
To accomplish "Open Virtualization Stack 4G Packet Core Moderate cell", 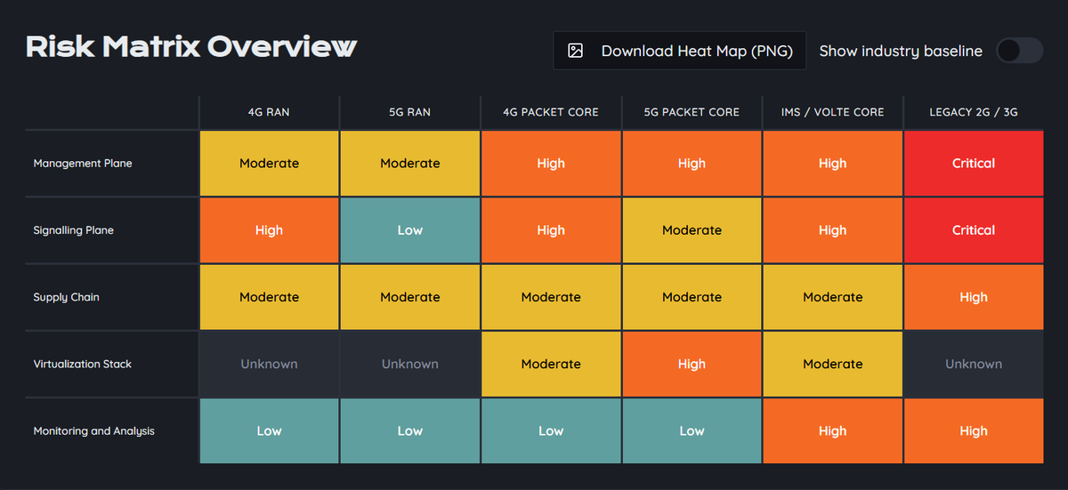I will 551,364.
